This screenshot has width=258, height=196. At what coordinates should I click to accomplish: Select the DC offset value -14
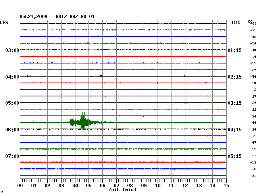[x=253, y=57]
